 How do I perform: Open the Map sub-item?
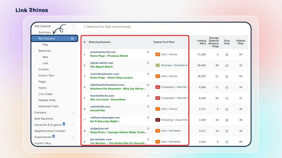[x=45, y=45]
